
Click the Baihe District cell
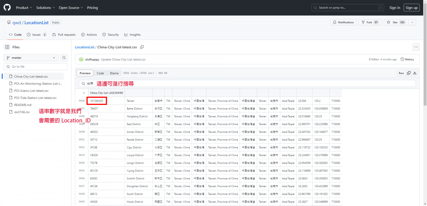pos(139,109)
